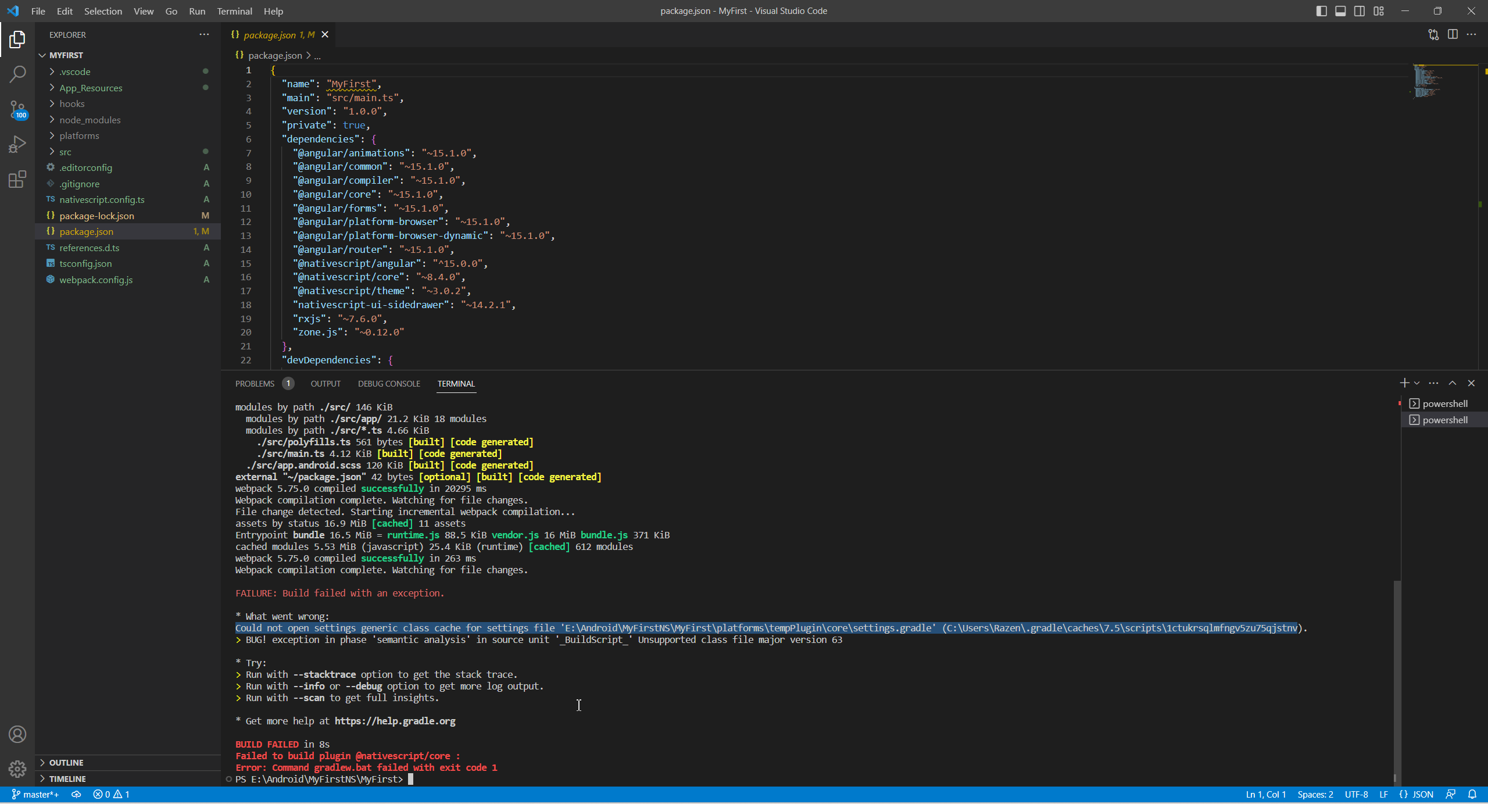Switch to the PROBLEMS tab
This screenshot has height=804, width=1488.
(255, 384)
